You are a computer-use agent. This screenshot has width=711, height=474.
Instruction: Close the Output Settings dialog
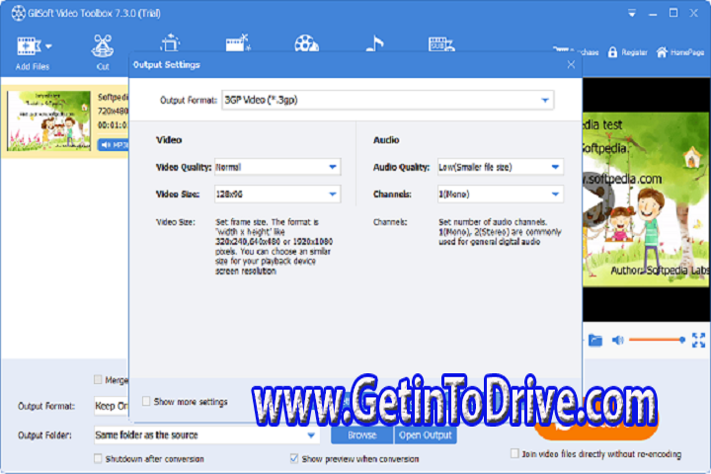571,64
